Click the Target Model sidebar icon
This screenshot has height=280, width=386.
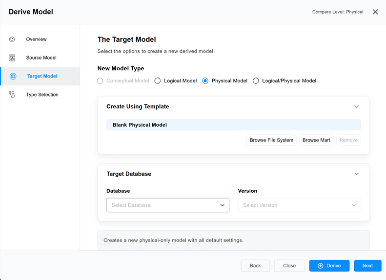click(x=13, y=76)
